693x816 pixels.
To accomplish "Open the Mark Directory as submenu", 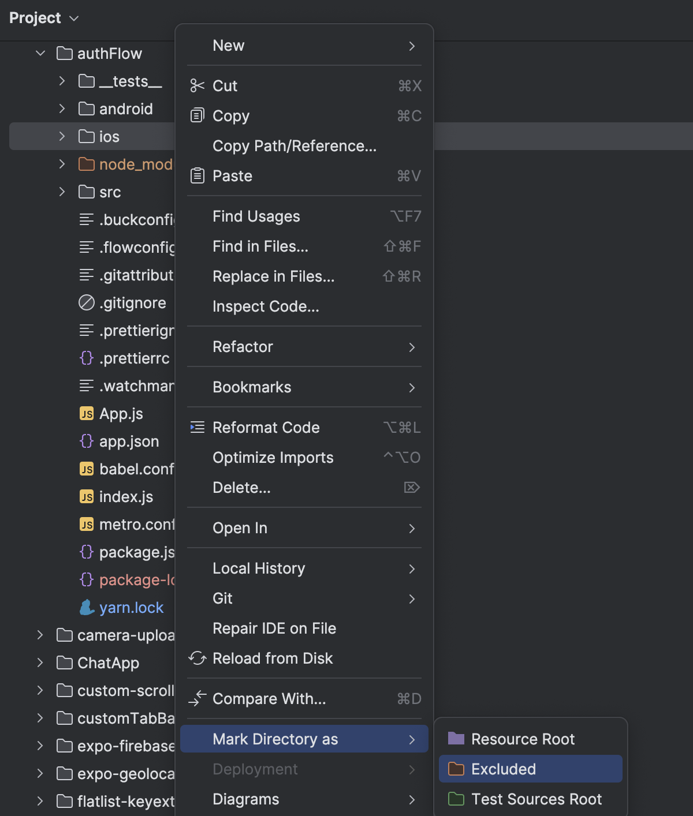I will pos(276,739).
